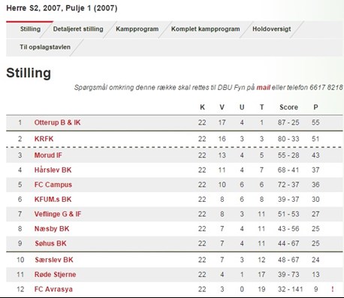This screenshot has width=344, height=298.
Task: Click the Til opslagstavlen tab
Action: (45, 47)
